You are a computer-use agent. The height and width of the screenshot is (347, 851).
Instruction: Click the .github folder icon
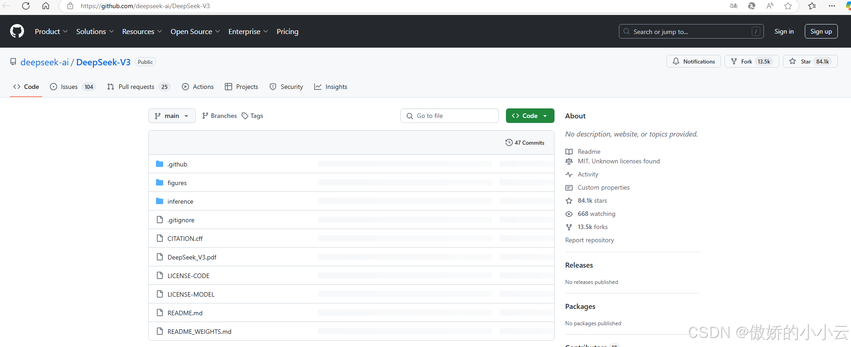click(x=160, y=164)
